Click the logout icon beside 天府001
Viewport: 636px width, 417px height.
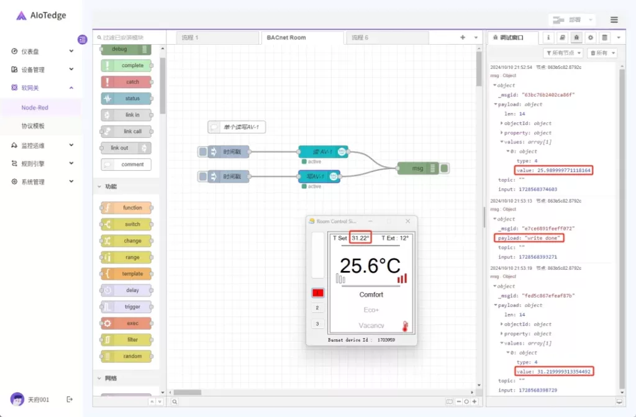click(x=70, y=399)
